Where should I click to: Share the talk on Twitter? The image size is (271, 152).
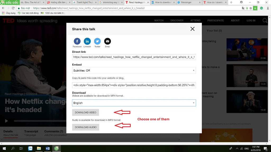tap(97, 41)
